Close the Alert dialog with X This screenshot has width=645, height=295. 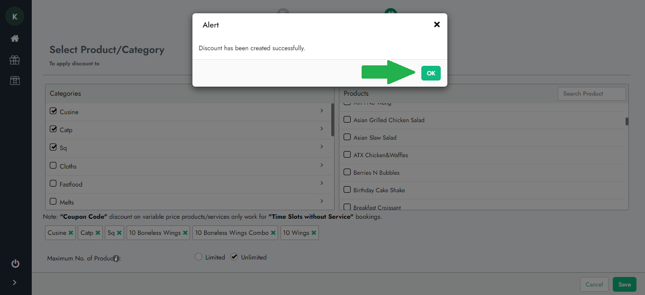[436, 25]
